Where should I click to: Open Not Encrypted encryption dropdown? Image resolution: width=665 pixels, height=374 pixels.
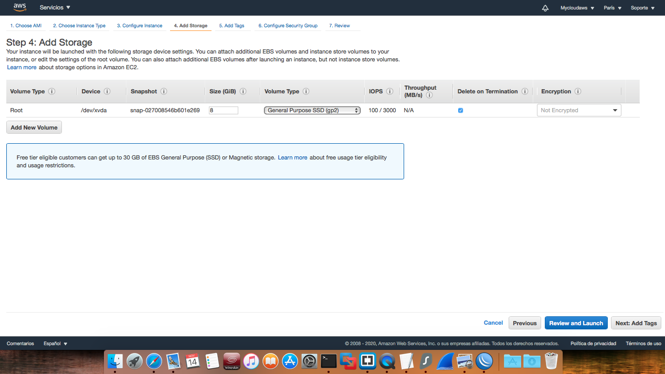(x=579, y=110)
